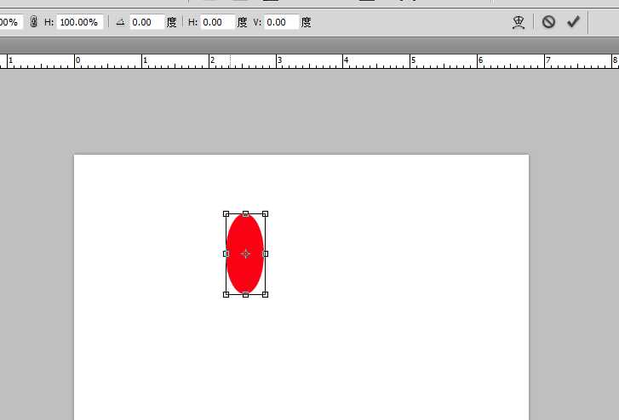Screen dimensions: 619x420
Task: Cancel the transform with the circle-slash icon
Action: 548,22
